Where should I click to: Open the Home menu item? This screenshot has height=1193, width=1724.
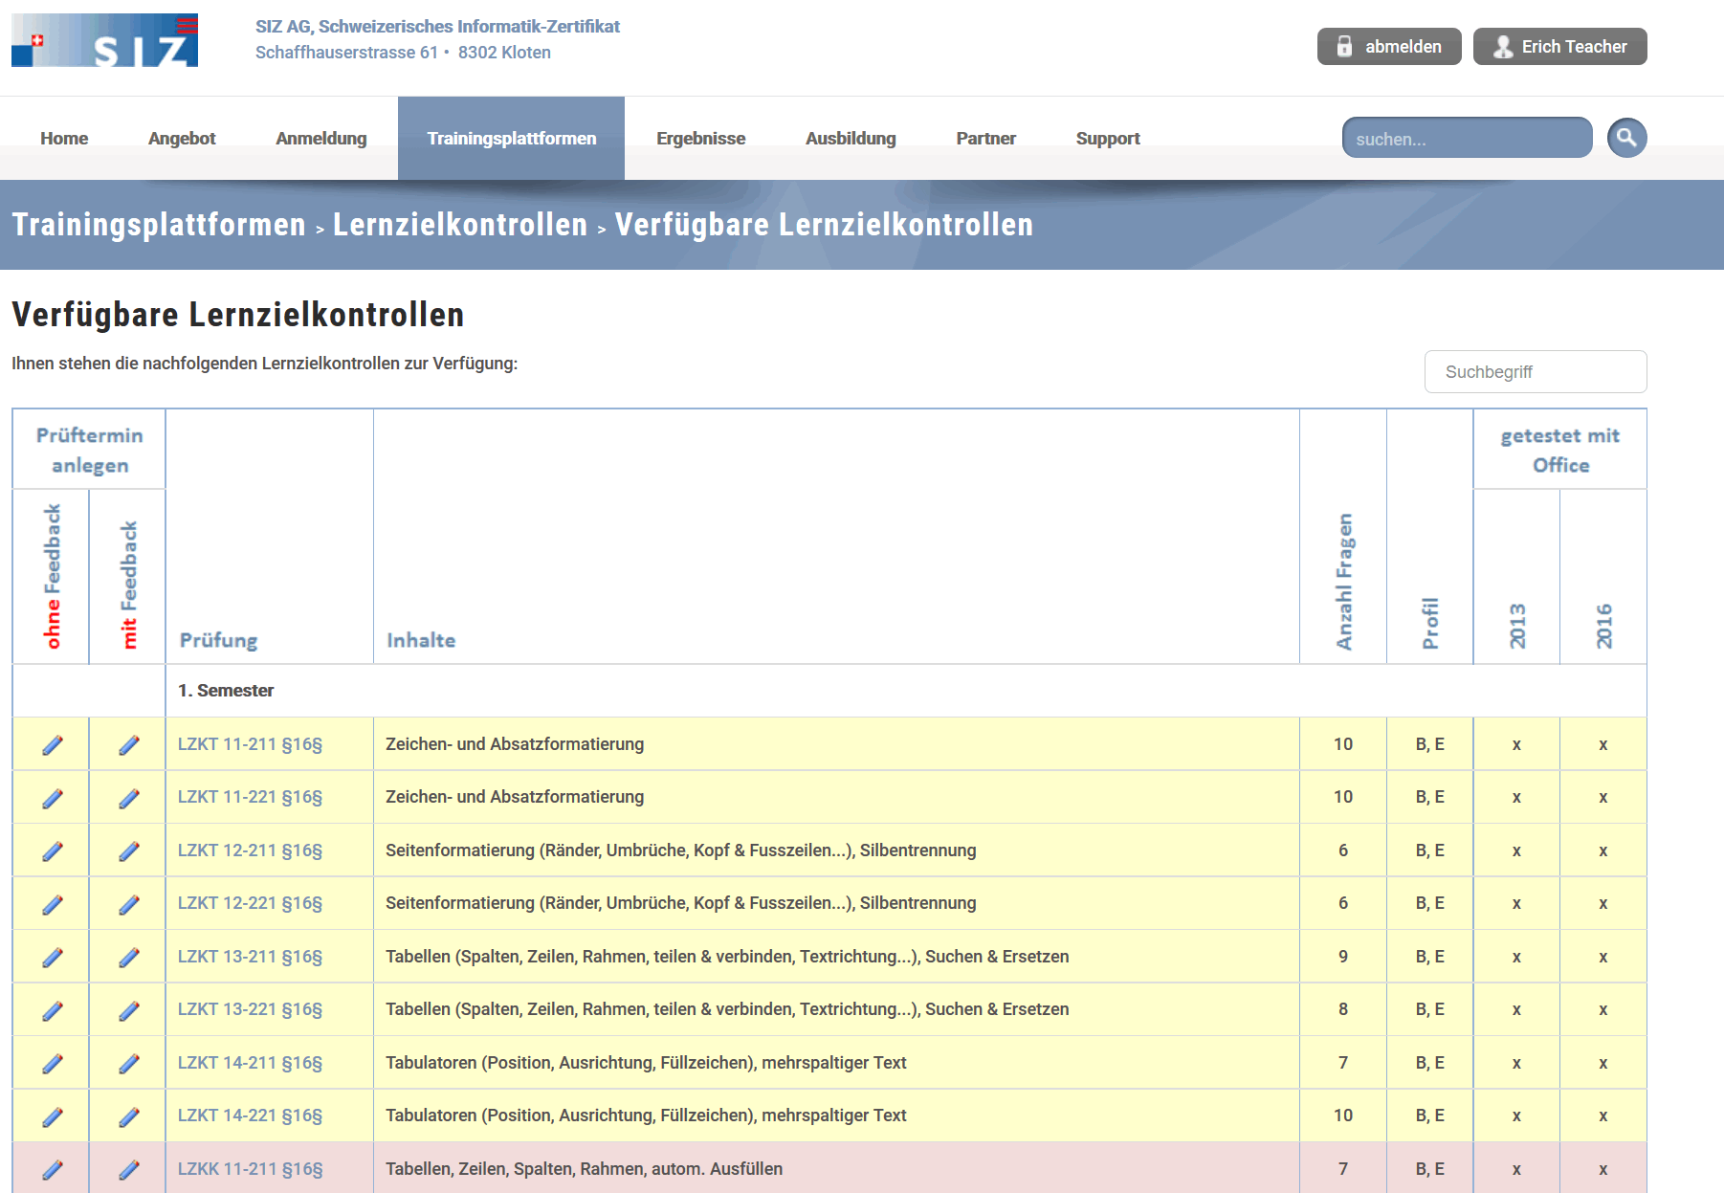click(x=64, y=139)
